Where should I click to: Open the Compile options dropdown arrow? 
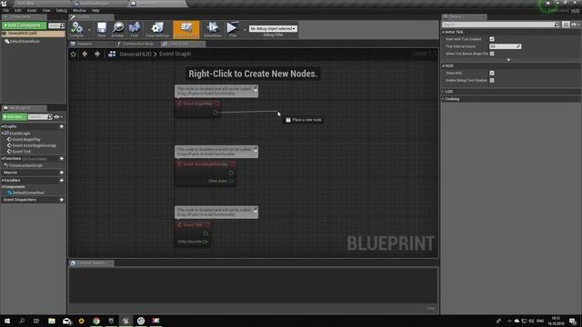[89, 30]
